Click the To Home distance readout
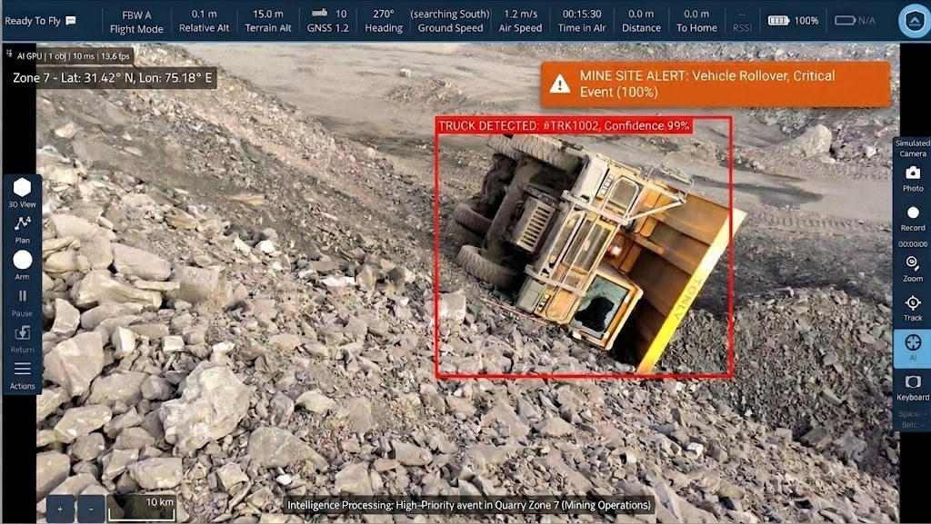The image size is (931, 524). click(x=696, y=21)
